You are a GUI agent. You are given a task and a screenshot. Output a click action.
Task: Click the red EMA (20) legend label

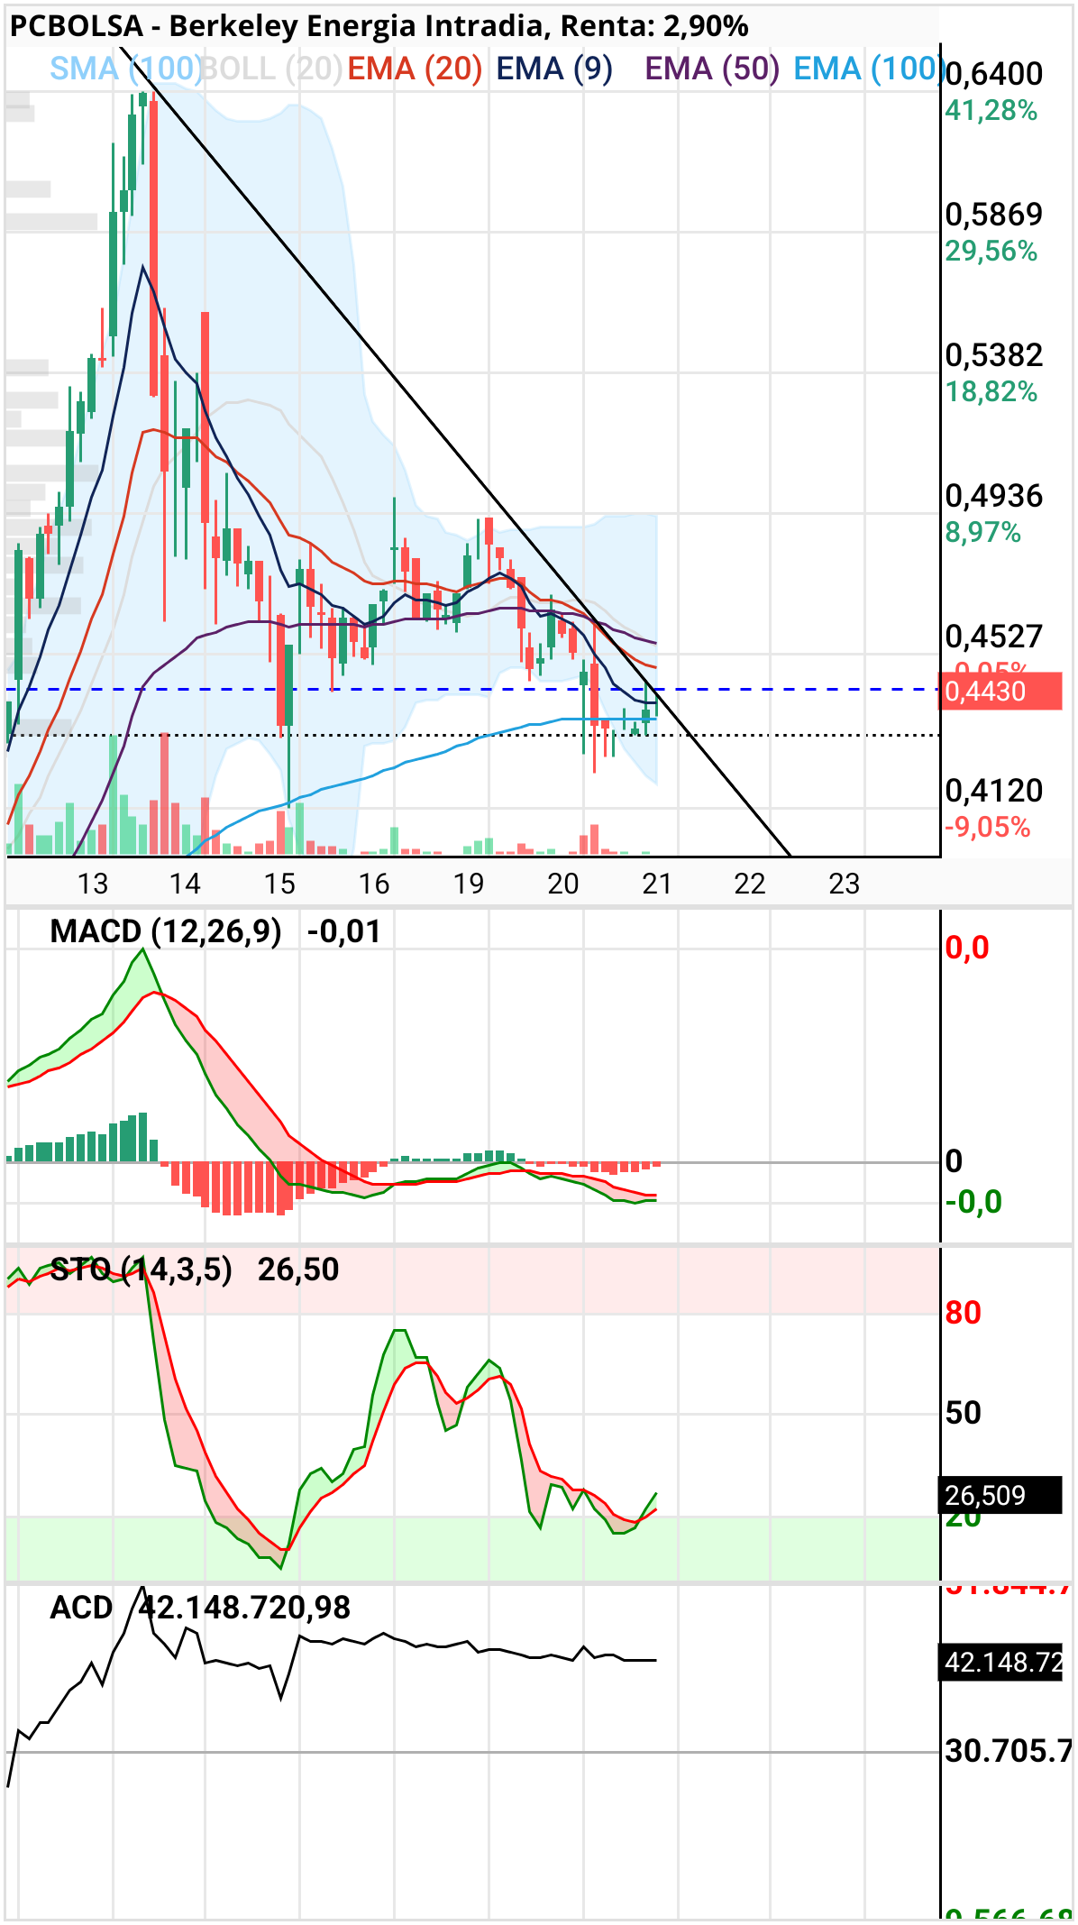tap(416, 69)
